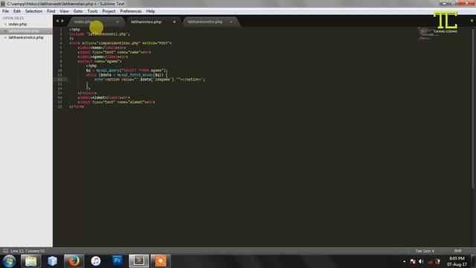Open the Project menu
This screenshot has width=476, height=268.
[x=109, y=11]
